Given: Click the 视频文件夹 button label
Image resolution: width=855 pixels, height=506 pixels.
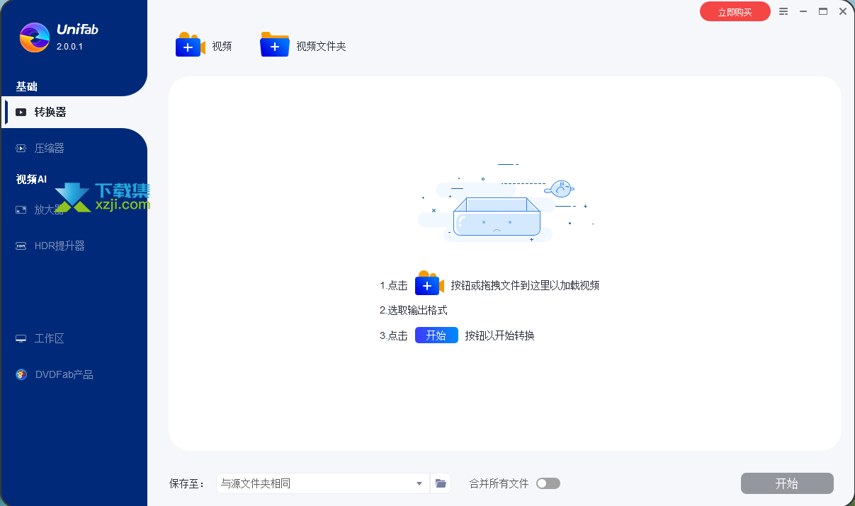Looking at the screenshot, I should click(321, 46).
